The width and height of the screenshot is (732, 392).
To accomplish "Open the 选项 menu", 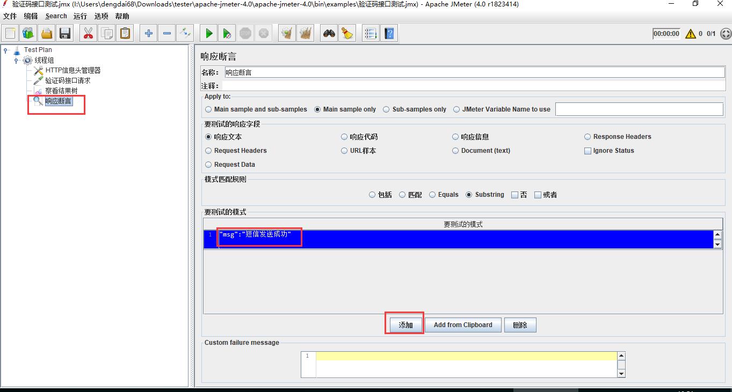I will coord(102,16).
